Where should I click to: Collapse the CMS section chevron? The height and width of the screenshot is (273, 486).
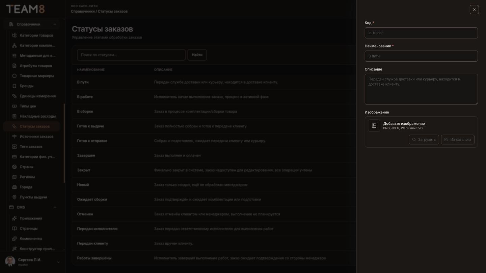click(x=55, y=207)
